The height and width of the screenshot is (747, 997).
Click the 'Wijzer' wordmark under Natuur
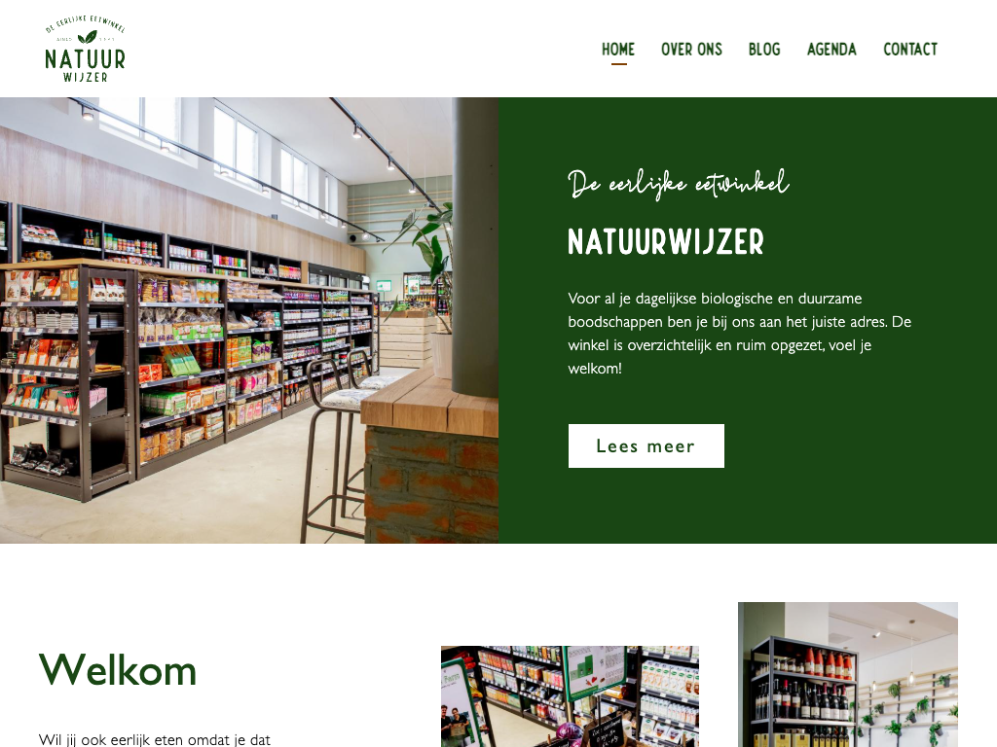(x=86, y=78)
